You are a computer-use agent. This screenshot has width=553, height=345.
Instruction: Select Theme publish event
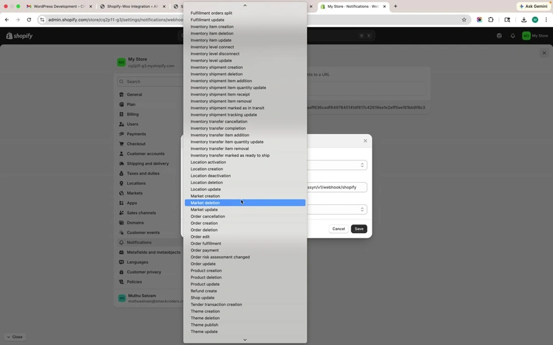point(245,325)
